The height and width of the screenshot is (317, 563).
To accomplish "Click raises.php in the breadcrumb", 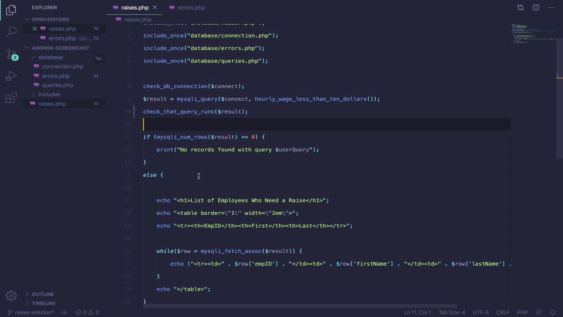I will tap(138, 19).
